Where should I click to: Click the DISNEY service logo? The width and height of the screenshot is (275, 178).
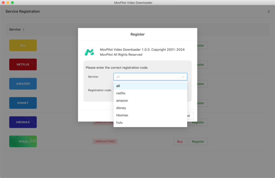click(x=23, y=103)
